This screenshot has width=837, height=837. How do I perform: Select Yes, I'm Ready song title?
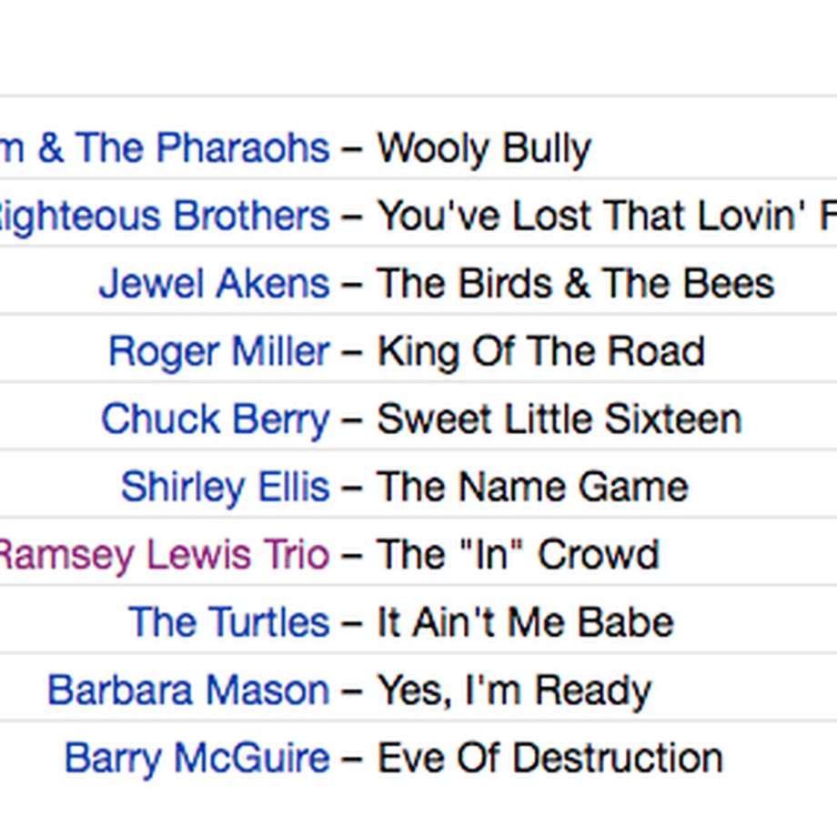click(514, 691)
